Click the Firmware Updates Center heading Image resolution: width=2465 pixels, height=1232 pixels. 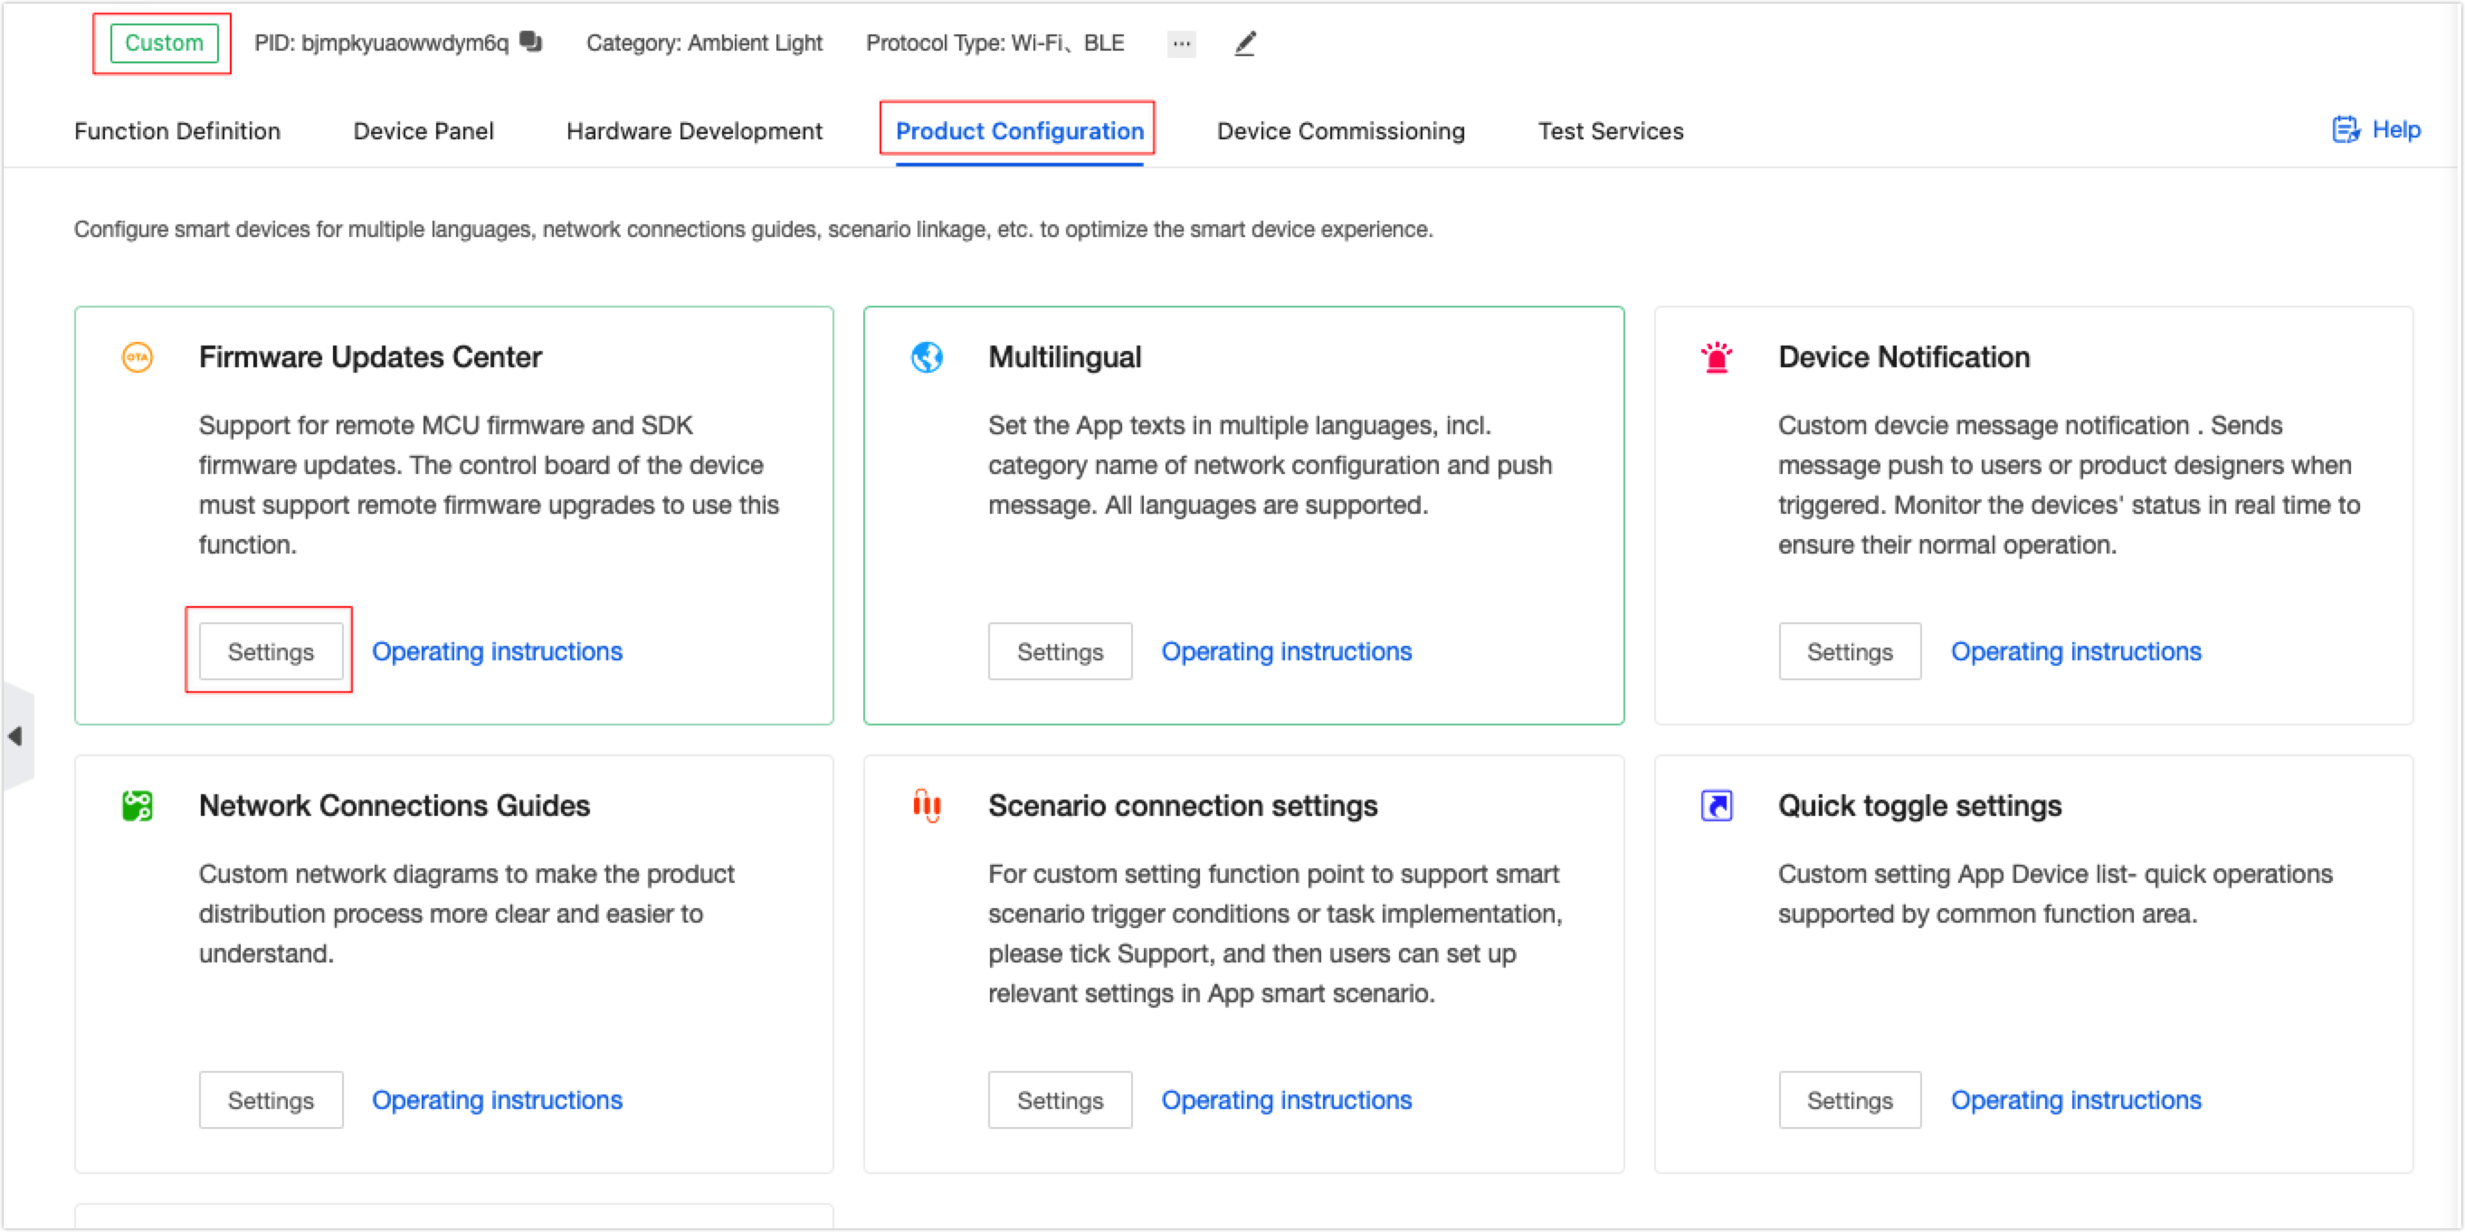coord(370,356)
